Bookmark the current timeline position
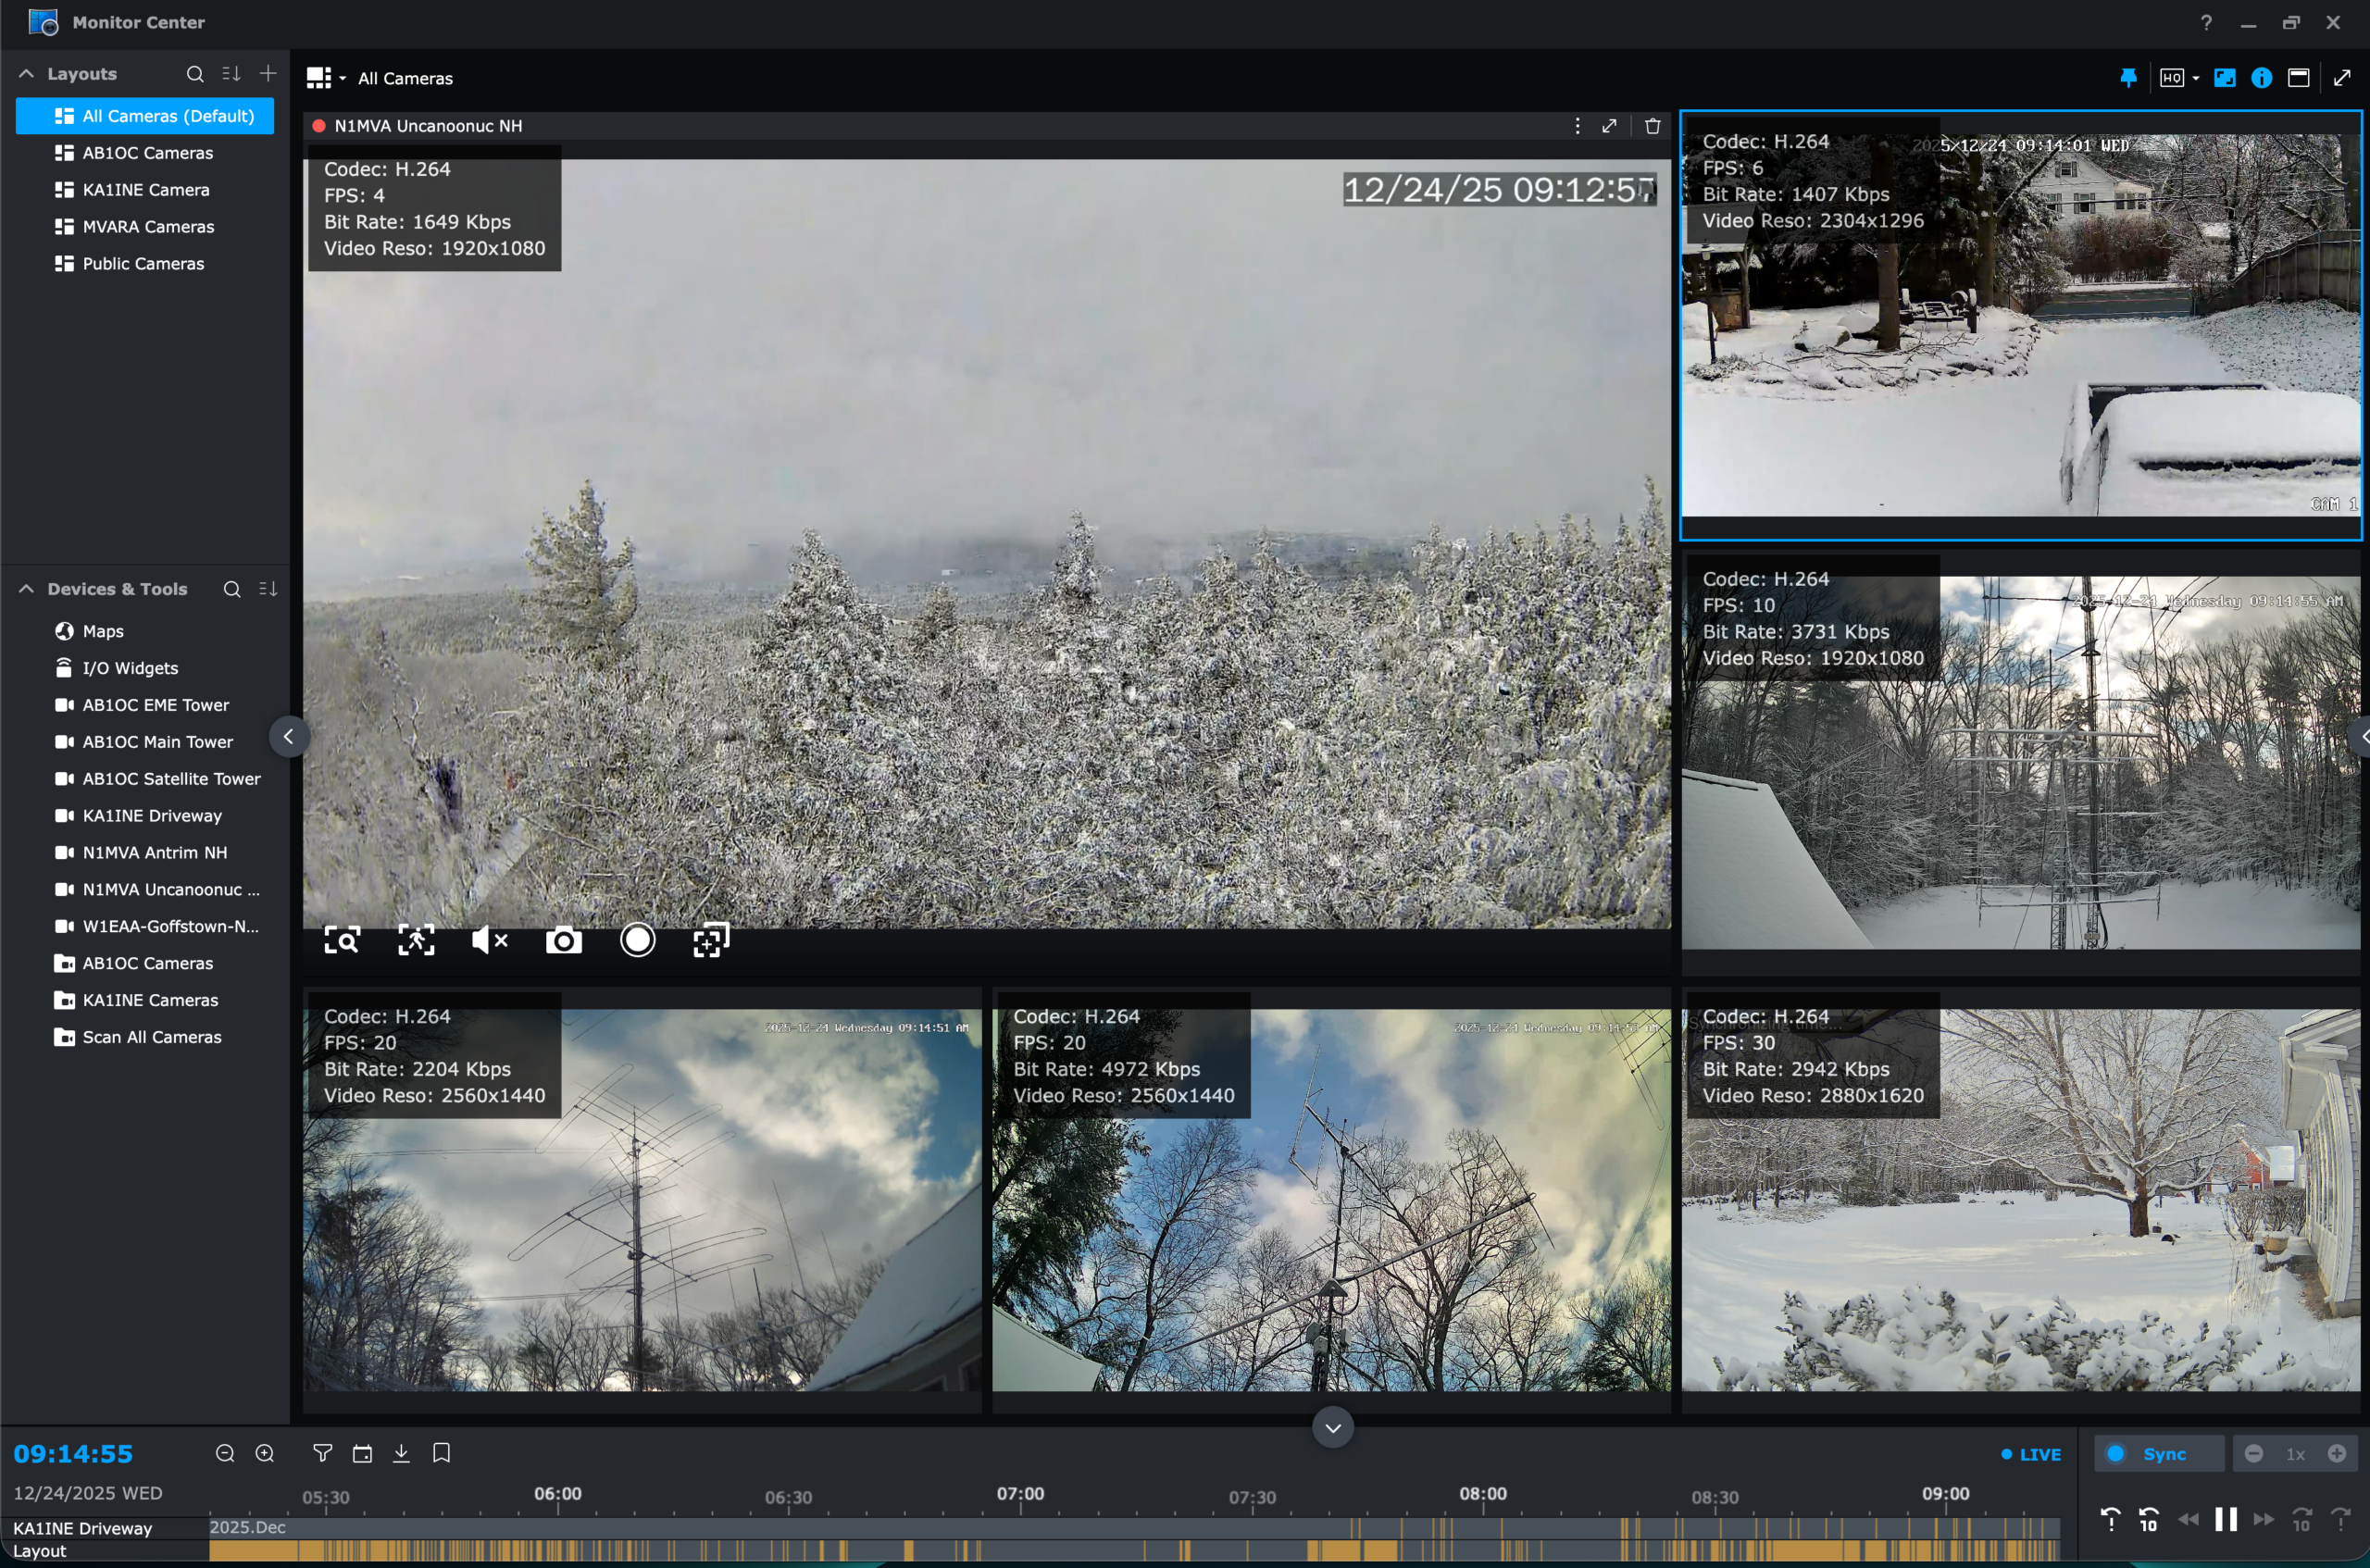This screenshot has width=2370, height=1568. (441, 1452)
